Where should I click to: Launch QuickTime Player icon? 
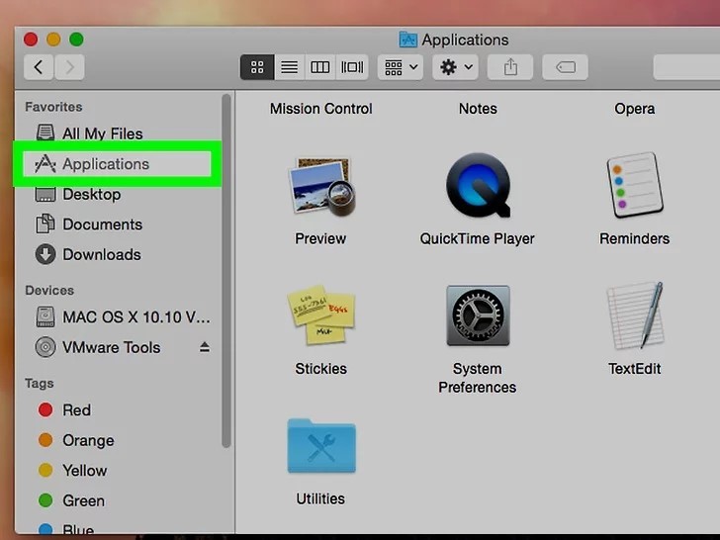pos(478,185)
